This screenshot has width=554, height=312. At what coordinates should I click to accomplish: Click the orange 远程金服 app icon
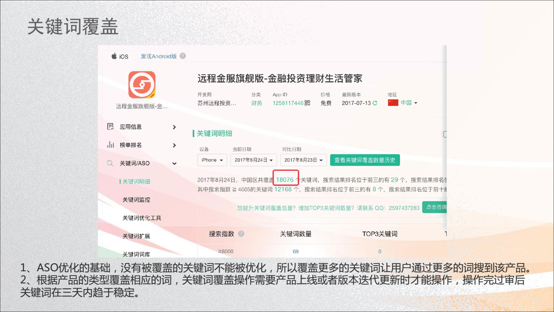click(x=142, y=85)
